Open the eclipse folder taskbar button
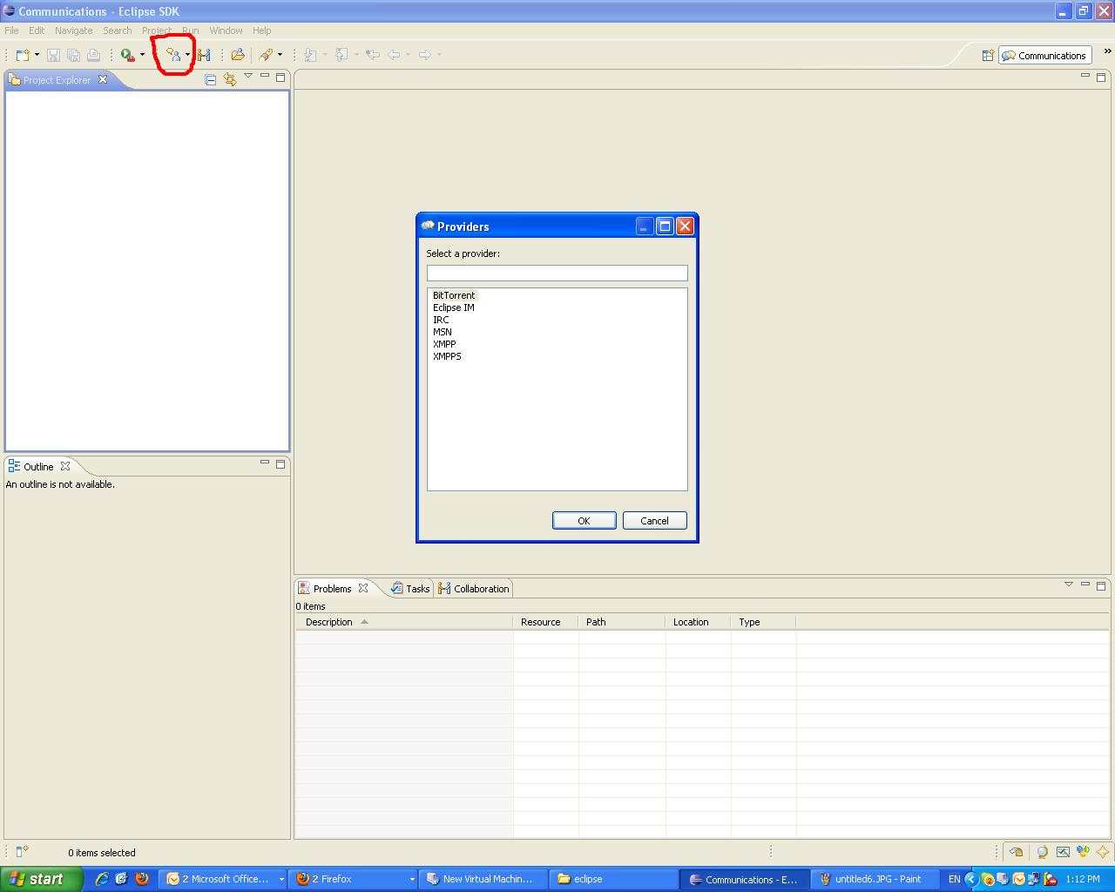 (614, 879)
